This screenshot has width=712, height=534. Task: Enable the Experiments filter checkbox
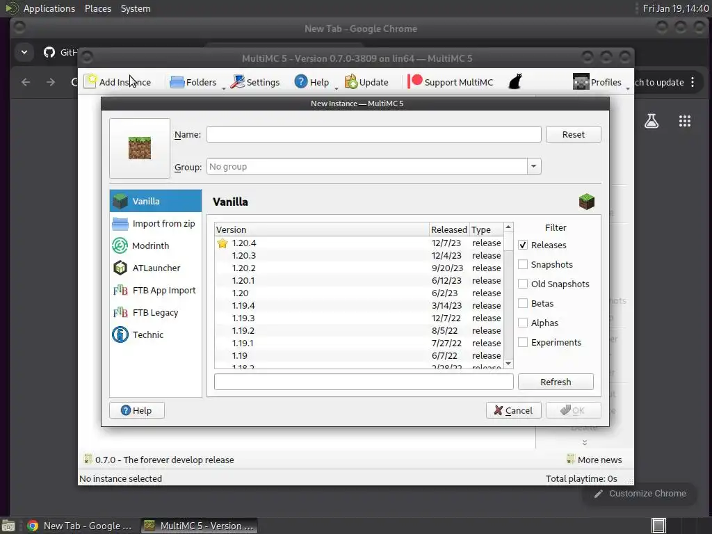click(523, 342)
